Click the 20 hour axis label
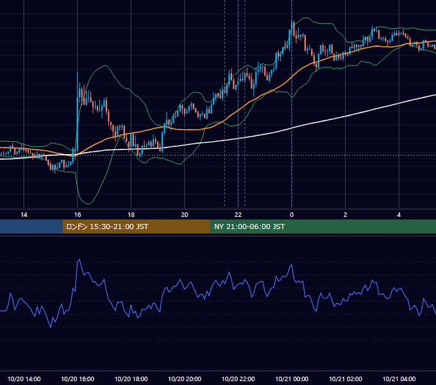Image resolution: width=436 pixels, height=385 pixels. [x=185, y=215]
